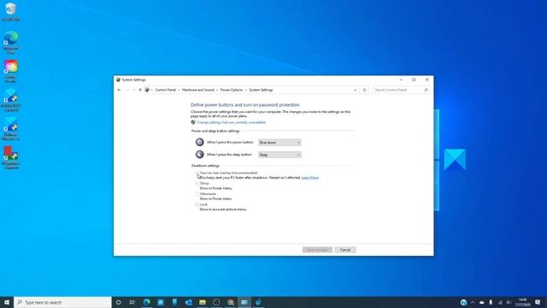Open the Power Options breadcrumb
The image size is (547, 308).
coord(232,90)
